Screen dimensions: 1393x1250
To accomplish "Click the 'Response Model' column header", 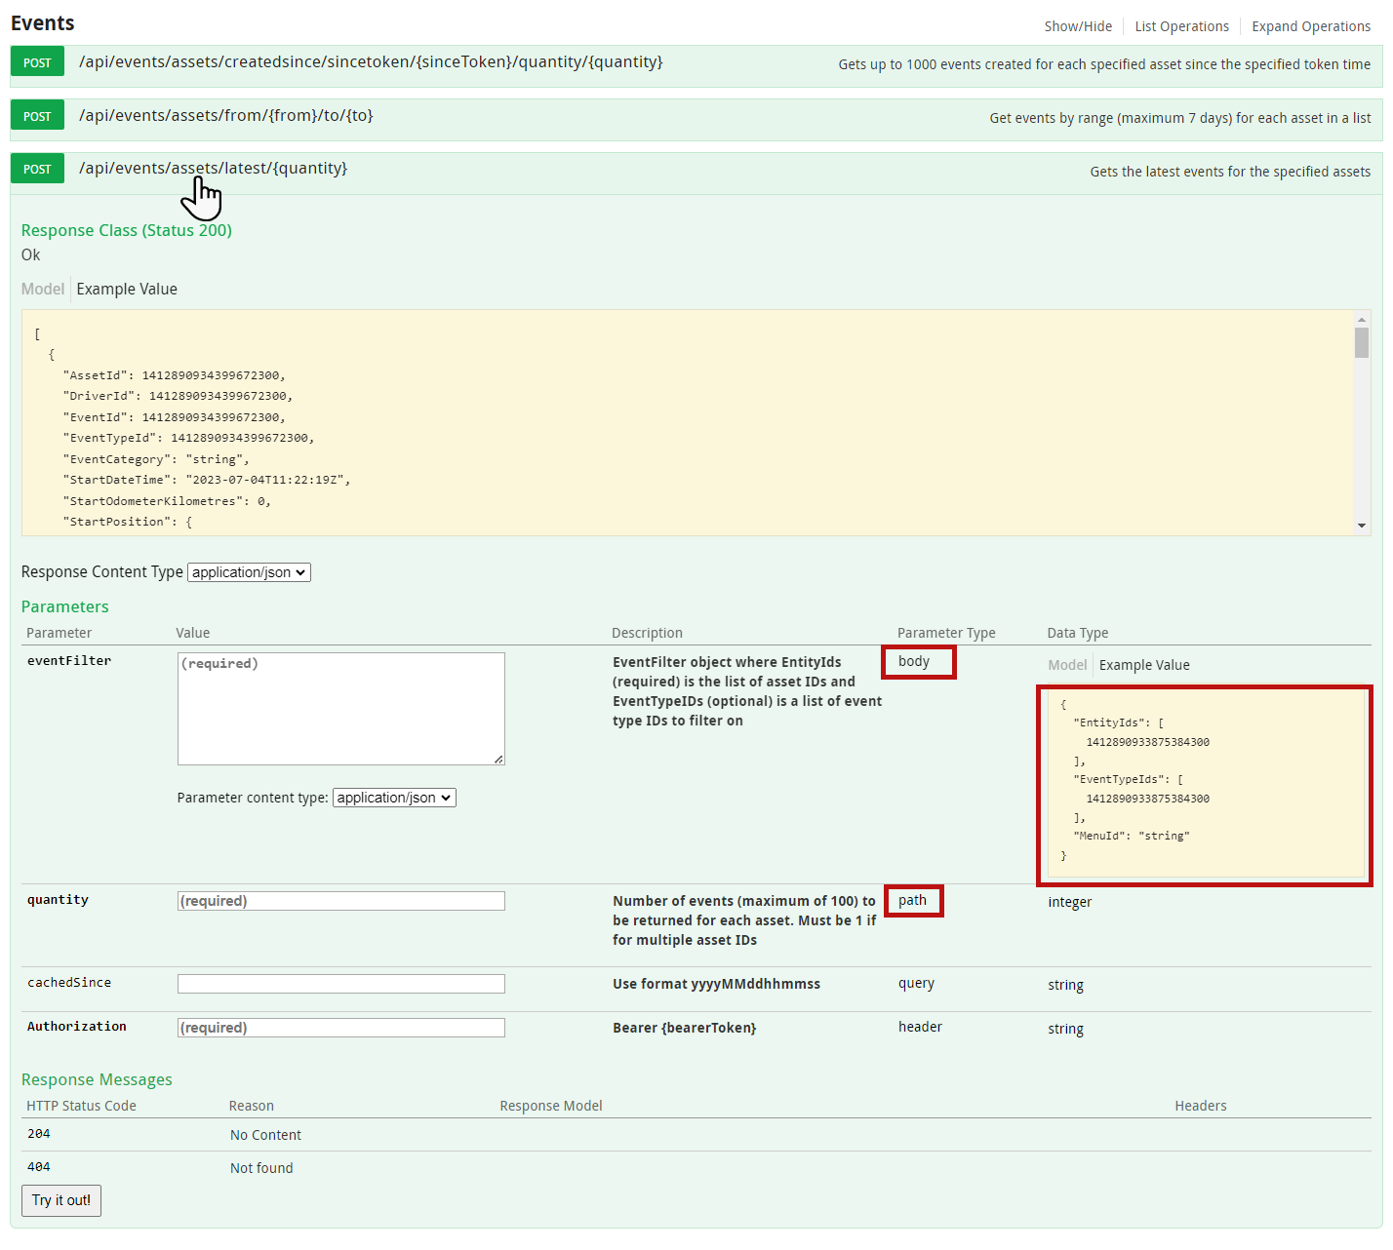I will [551, 1106].
